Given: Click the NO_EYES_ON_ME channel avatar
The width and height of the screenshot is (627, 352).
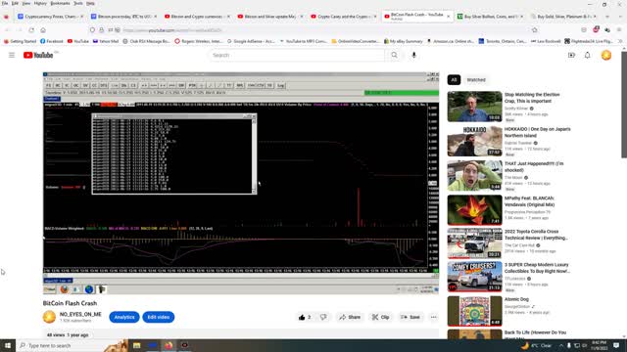Looking at the screenshot, I should (49, 317).
